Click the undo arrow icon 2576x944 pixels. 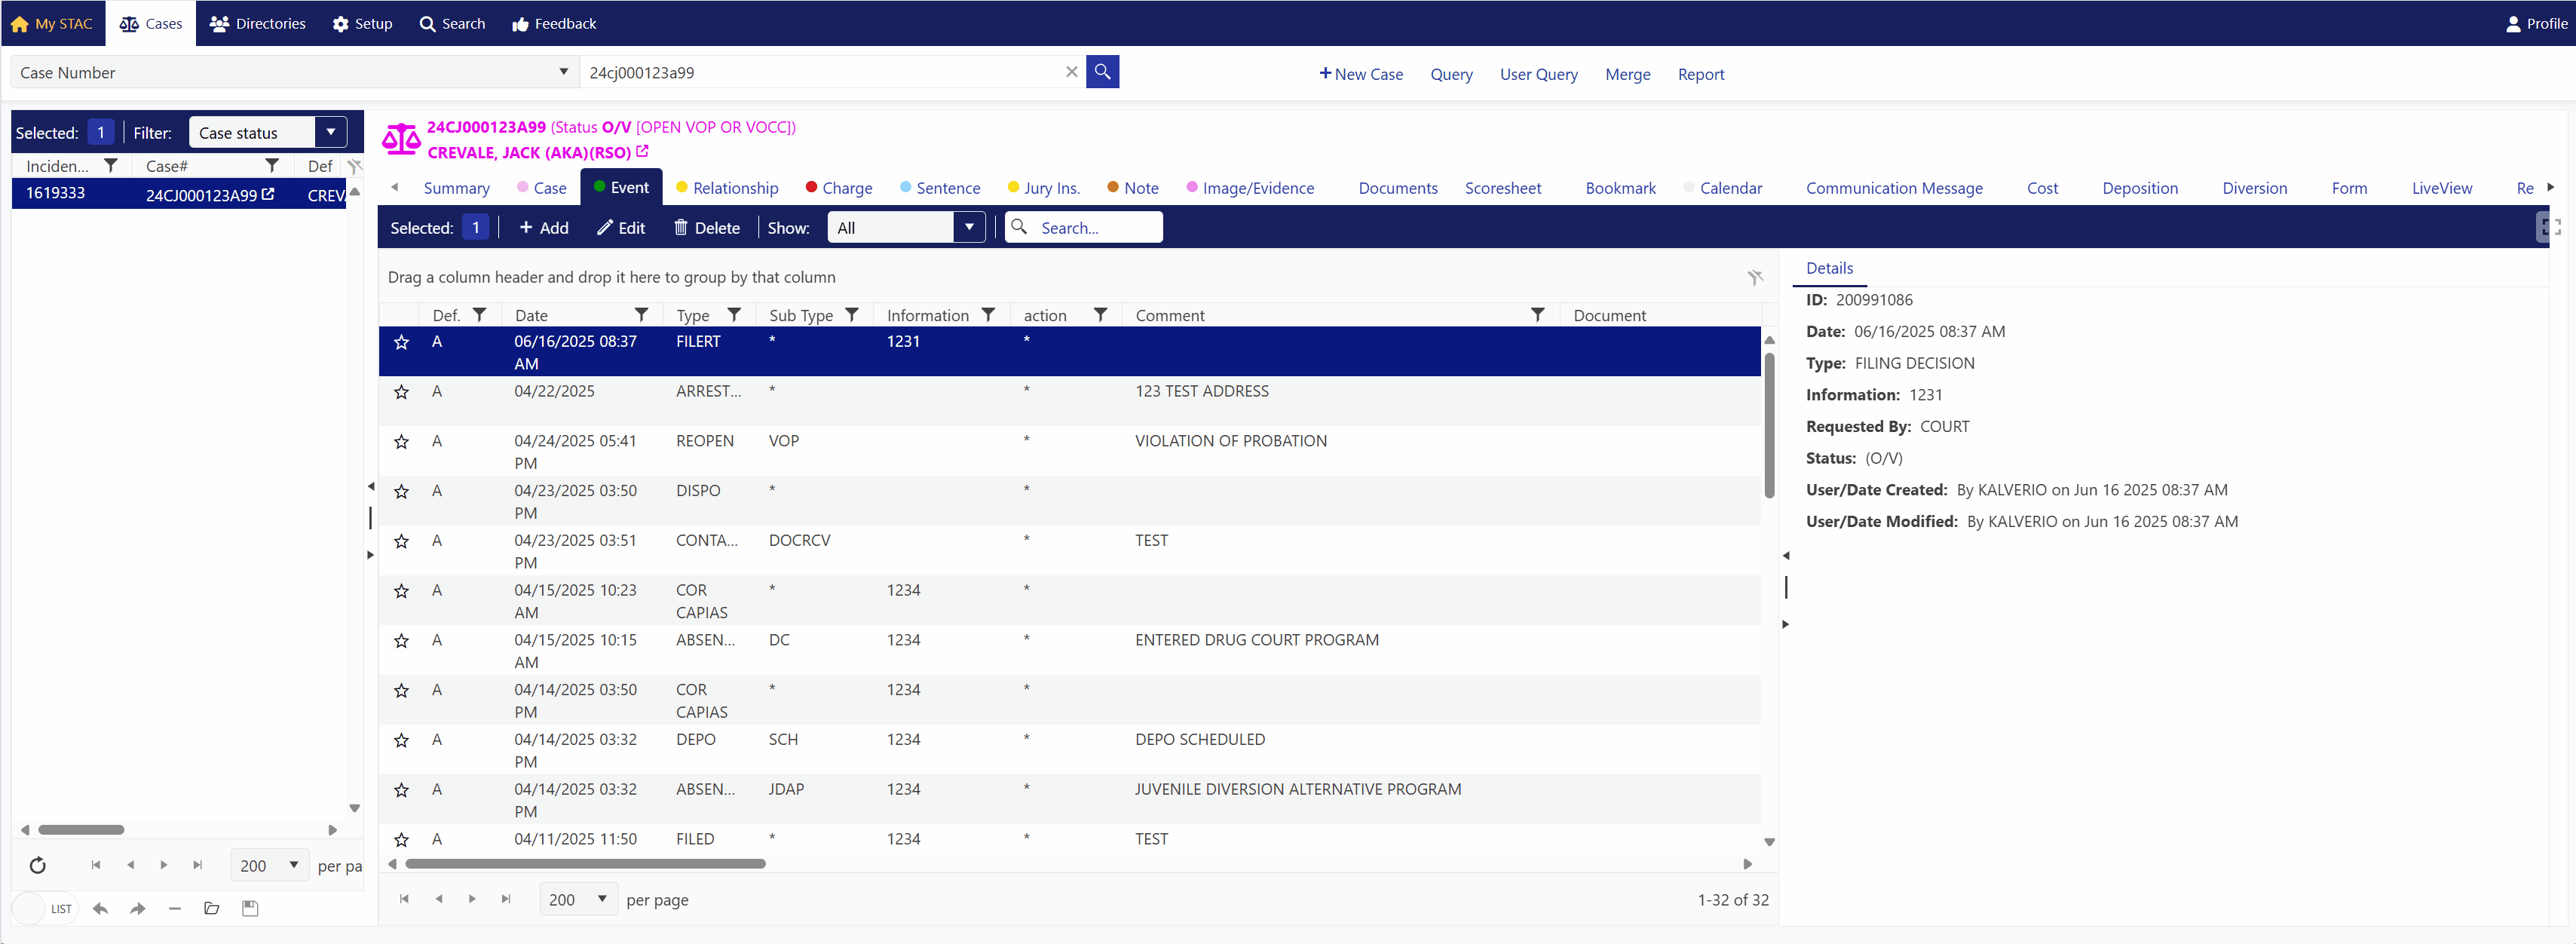pyautogui.click(x=100, y=908)
